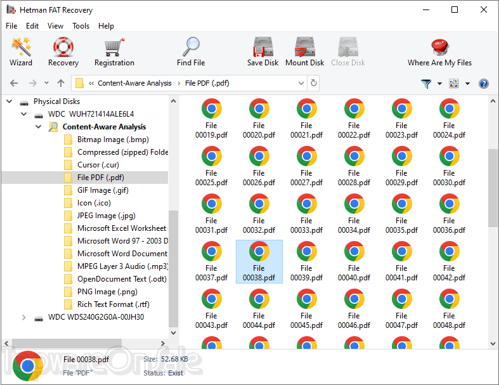Click file list scroll up arrow
Viewport: 499px width, 385px height.
pos(493,101)
